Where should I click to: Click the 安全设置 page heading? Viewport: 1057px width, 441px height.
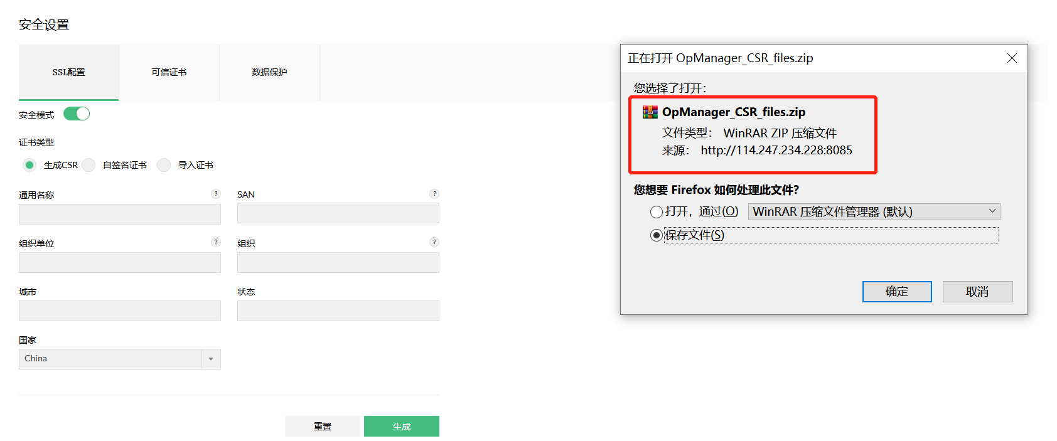pos(44,24)
